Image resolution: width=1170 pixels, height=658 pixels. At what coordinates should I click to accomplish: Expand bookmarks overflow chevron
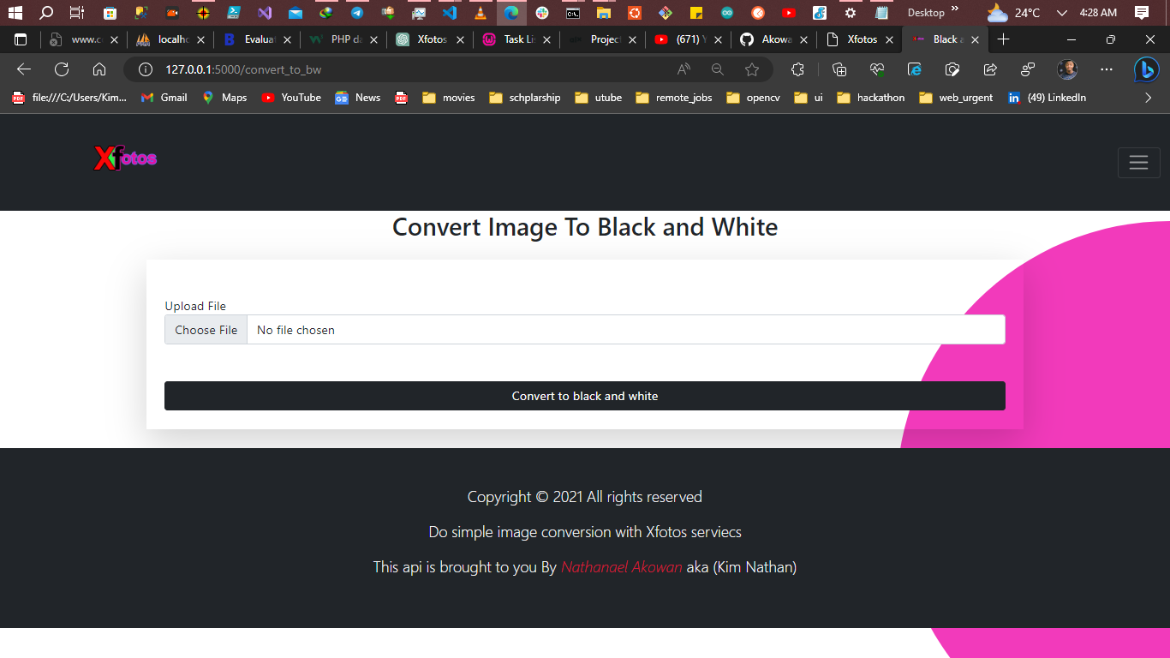pos(1149,98)
